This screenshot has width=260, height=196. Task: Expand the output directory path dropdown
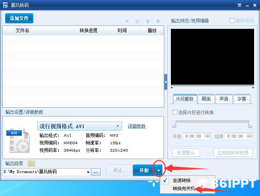tap(88, 172)
